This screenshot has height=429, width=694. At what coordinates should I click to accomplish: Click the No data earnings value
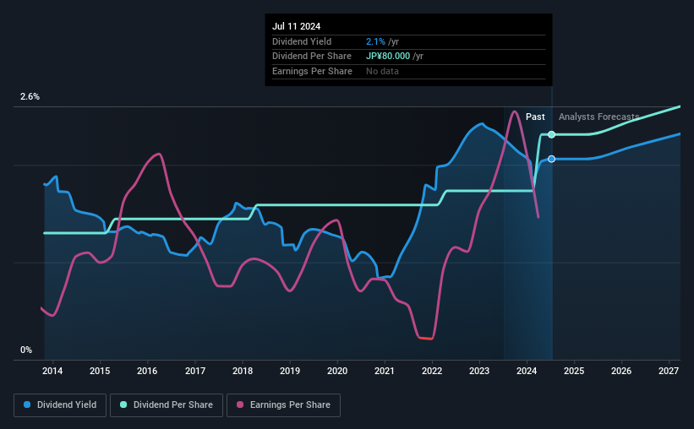382,71
